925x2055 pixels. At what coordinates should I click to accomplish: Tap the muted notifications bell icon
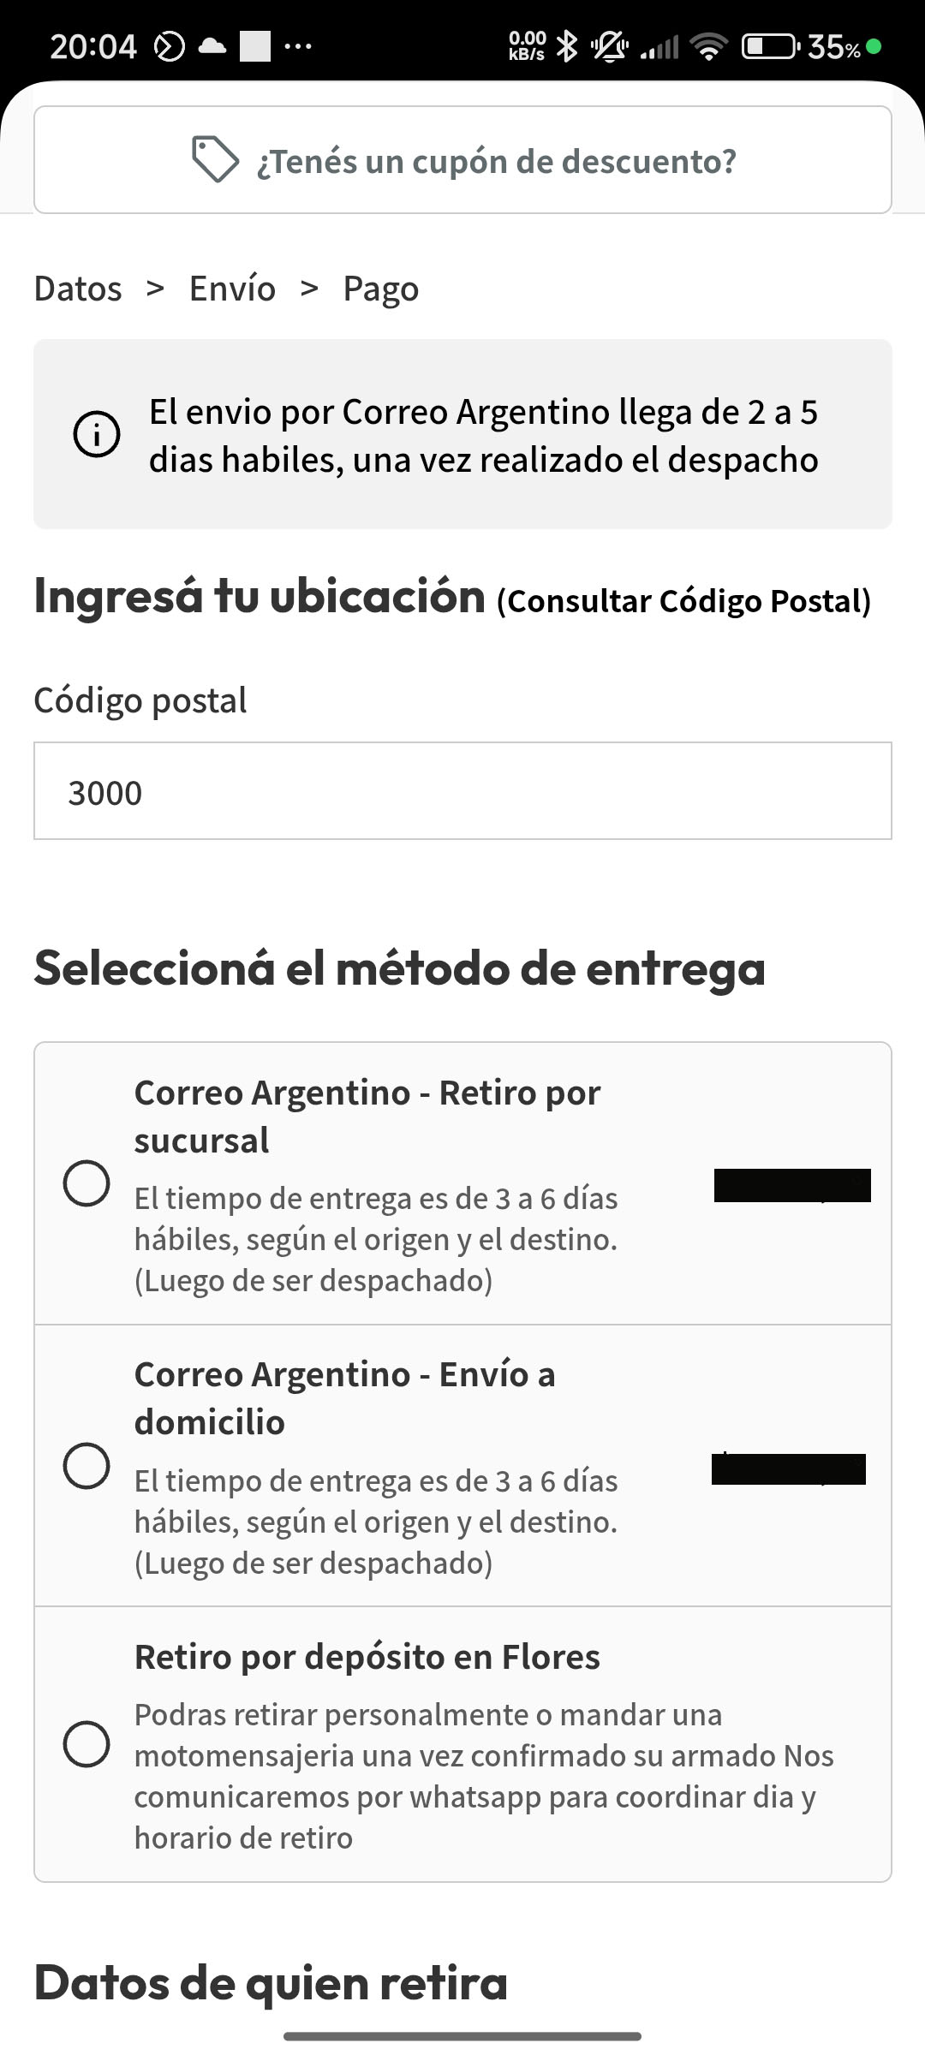pos(609,46)
